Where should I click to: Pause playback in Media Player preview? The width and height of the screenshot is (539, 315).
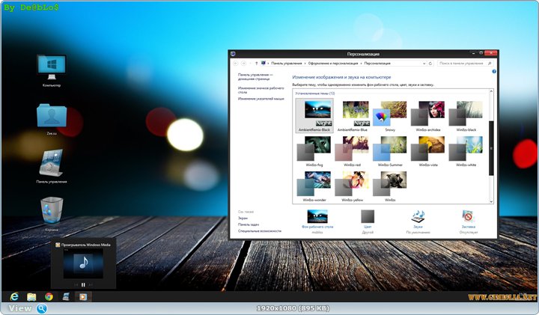point(83,284)
